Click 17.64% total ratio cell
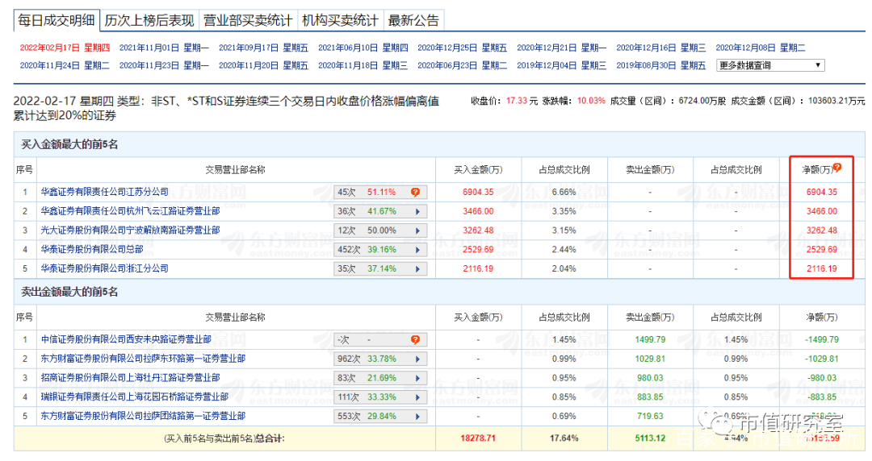The image size is (872, 461). [564, 438]
